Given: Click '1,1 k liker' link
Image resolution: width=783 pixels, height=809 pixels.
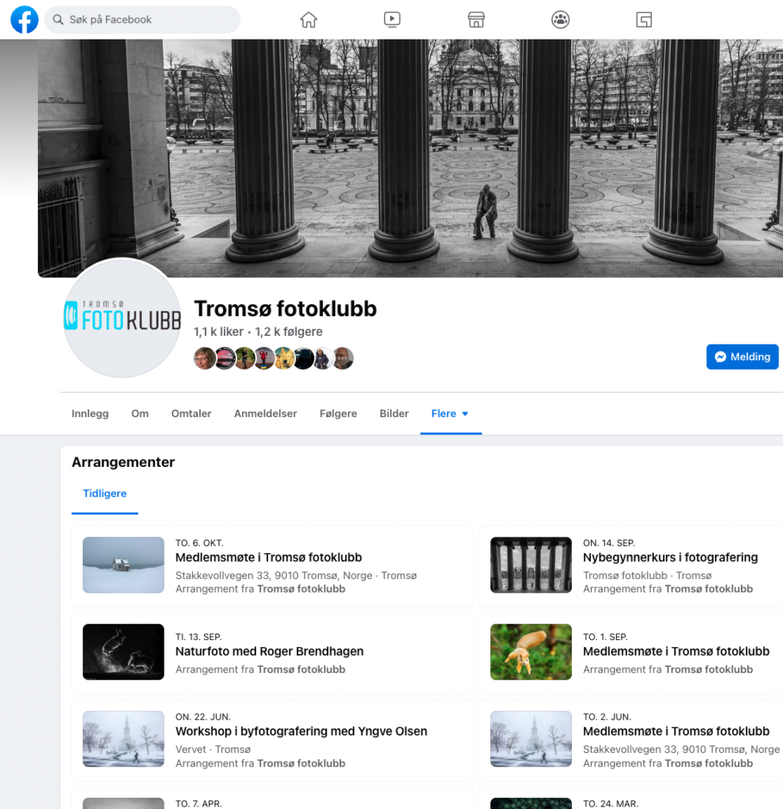Looking at the screenshot, I should [x=218, y=331].
